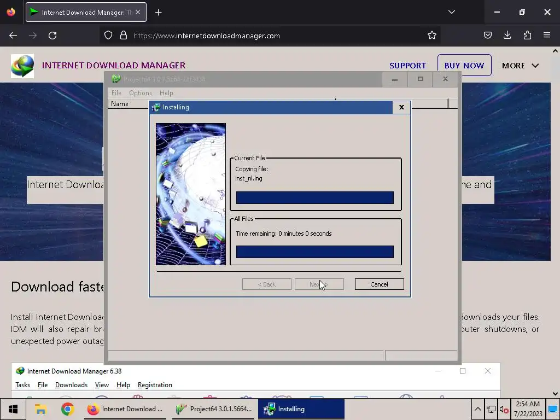Screen dimensions: 560x420
Task: Open the Windows Start menu
Action: [x=13, y=409]
